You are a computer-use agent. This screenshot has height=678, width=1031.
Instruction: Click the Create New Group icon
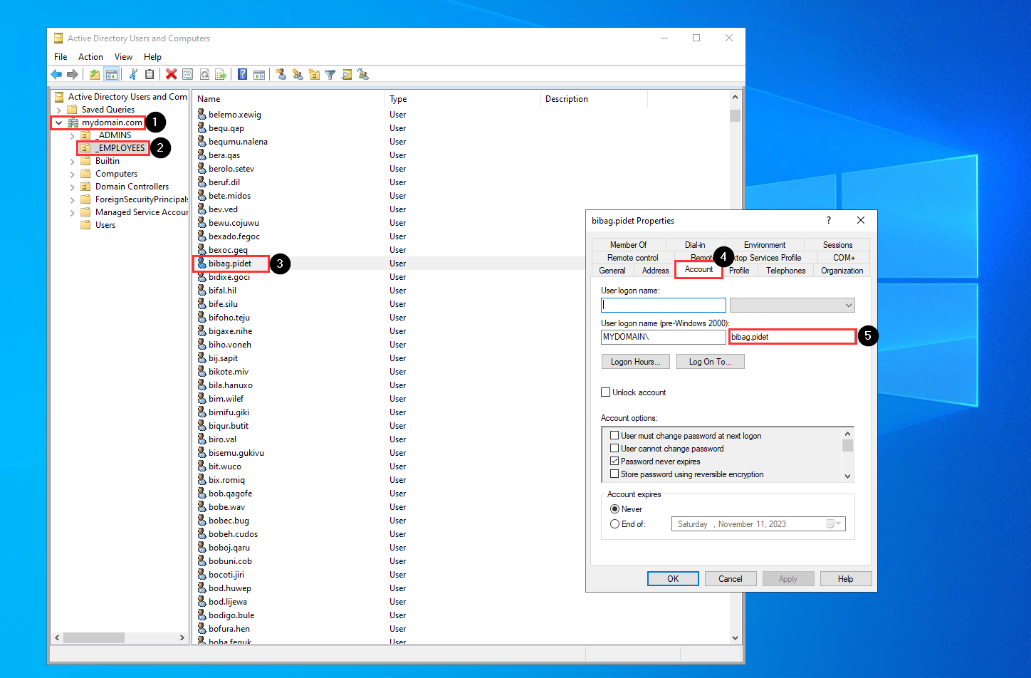(298, 74)
